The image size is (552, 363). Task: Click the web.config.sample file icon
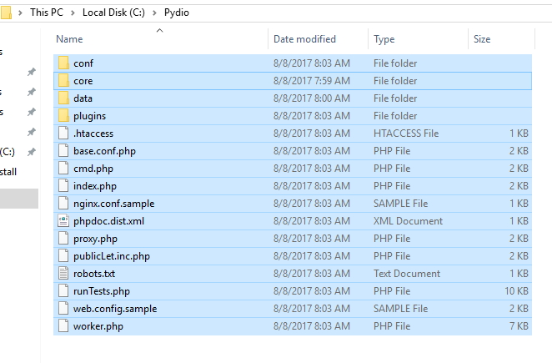63,309
